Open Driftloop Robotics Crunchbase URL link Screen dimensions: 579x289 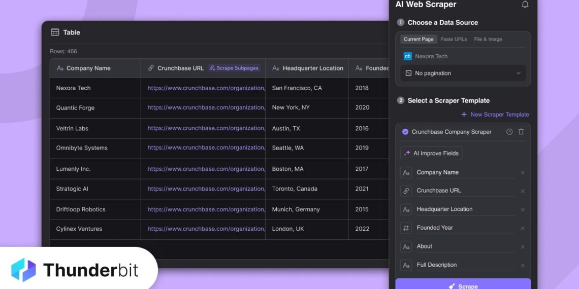[206, 209]
